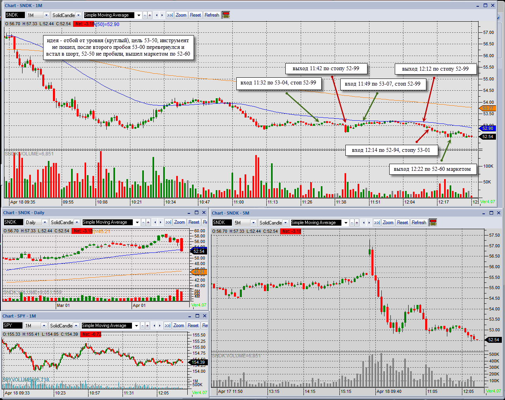The image size is (505, 400).
Task: Maximize the Chart - SPY - 1M window
Action: click(198, 316)
